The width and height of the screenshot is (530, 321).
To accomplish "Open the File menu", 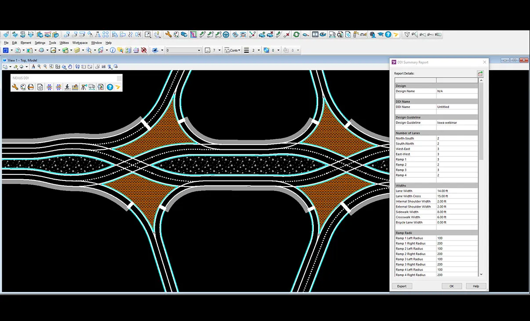I will point(6,43).
